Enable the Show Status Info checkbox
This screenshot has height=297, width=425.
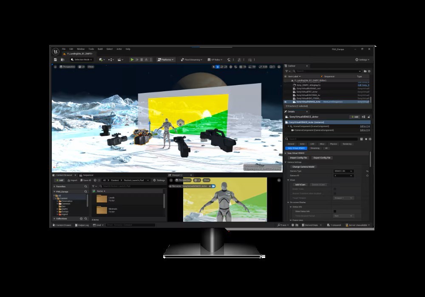tap(335, 211)
